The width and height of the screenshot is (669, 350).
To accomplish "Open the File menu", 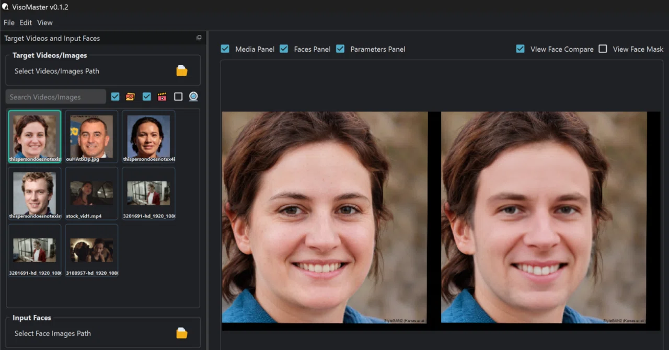I will 9,22.
